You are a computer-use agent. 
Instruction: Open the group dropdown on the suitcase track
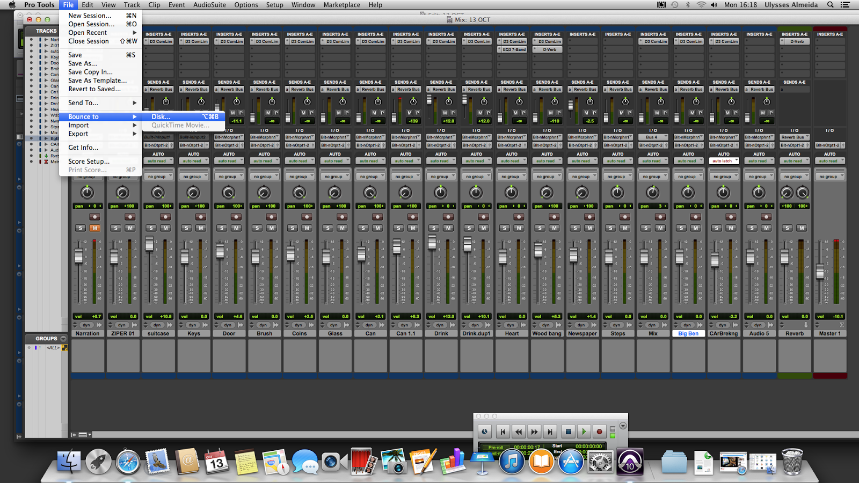coord(158,177)
